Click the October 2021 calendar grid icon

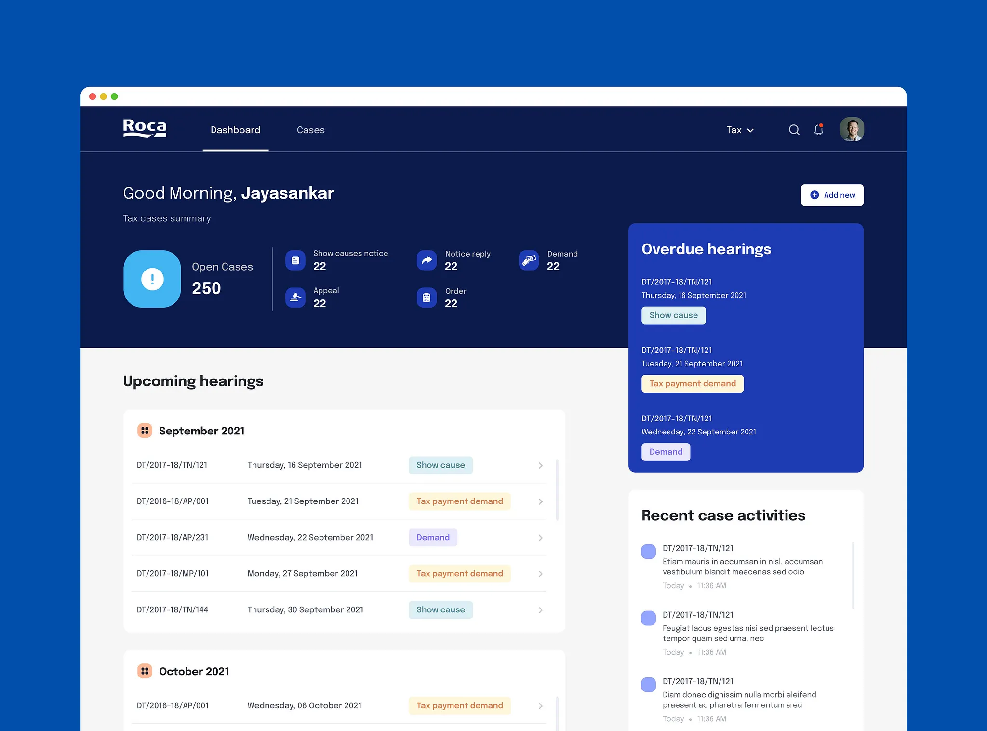point(145,671)
